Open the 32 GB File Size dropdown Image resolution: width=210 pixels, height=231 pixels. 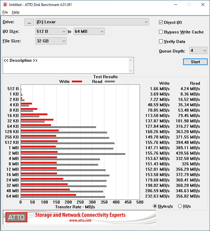[51, 41]
